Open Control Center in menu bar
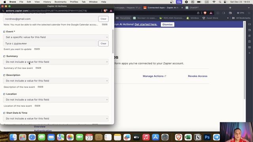Image resolution: width=253 pixels, height=142 pixels. 225,2
